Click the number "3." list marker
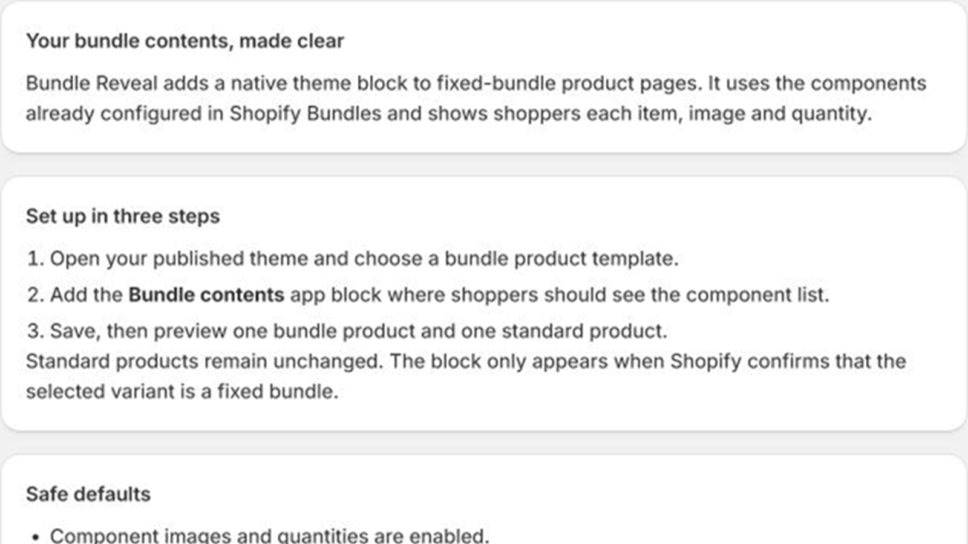Screen dimensions: 968x544 (36, 331)
